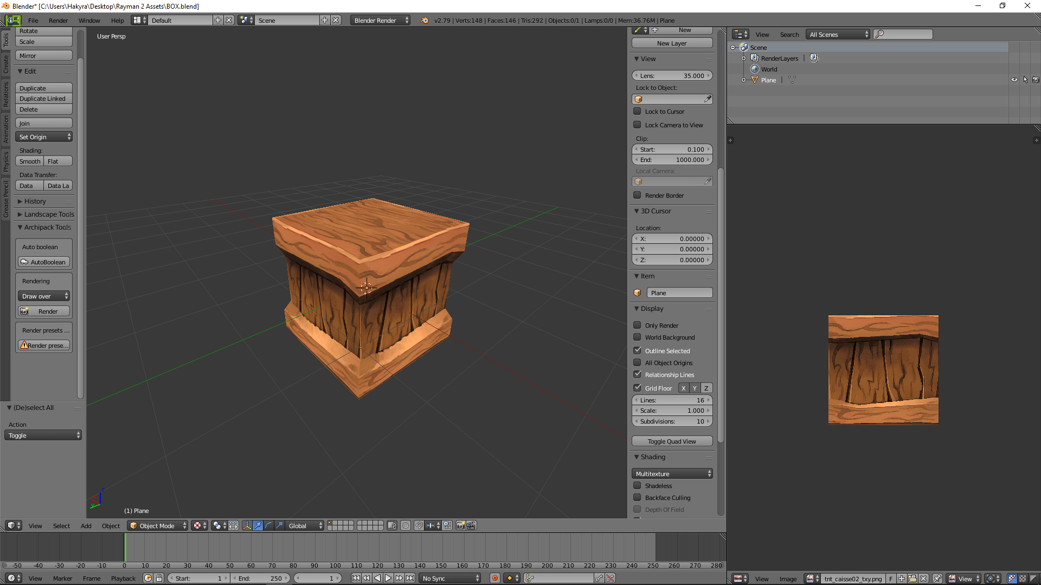Viewport: 1041px width, 585px height.
Task: Click eyedropper in Lock to Object field
Action: (x=708, y=99)
